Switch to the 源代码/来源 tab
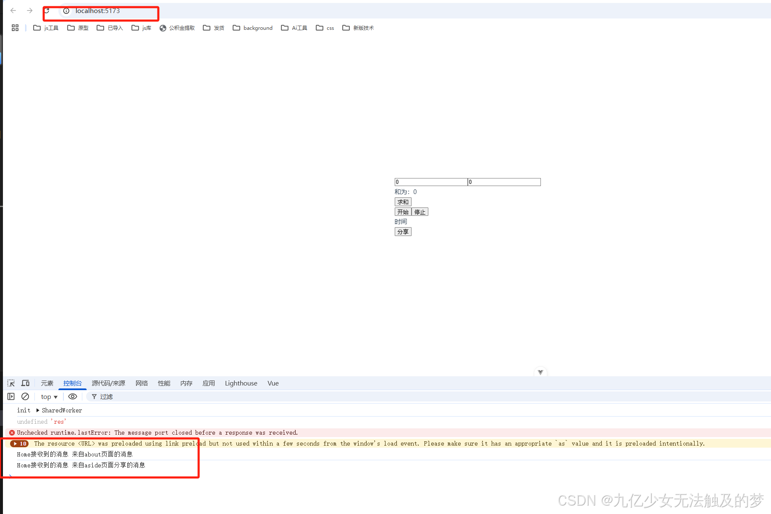The width and height of the screenshot is (771, 514). click(108, 383)
